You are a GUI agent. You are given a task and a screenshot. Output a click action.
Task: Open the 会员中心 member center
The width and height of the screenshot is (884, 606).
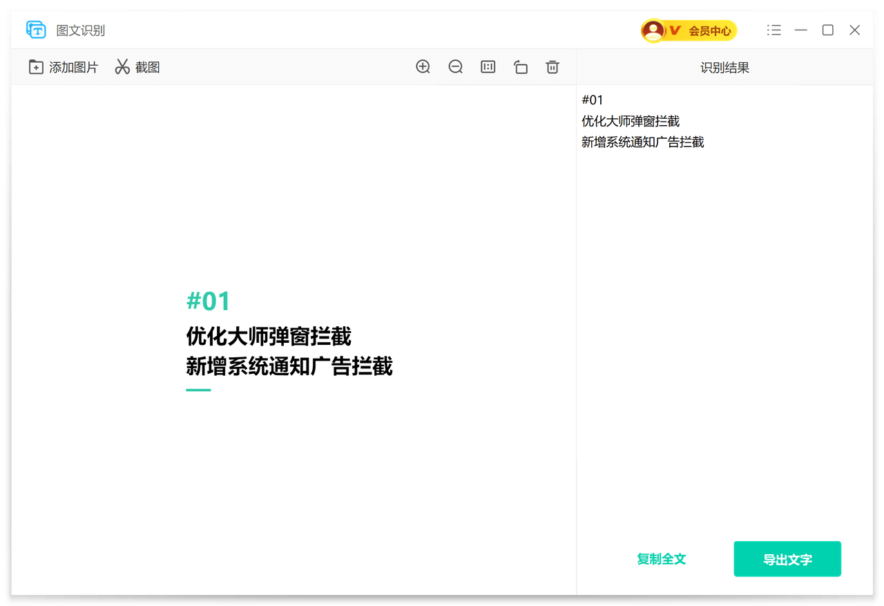point(709,31)
